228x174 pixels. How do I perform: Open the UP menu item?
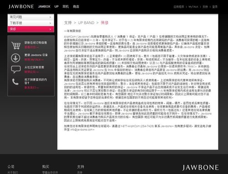pos(57,6)
